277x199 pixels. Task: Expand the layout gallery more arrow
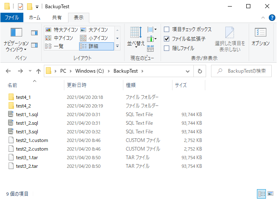(x=117, y=46)
